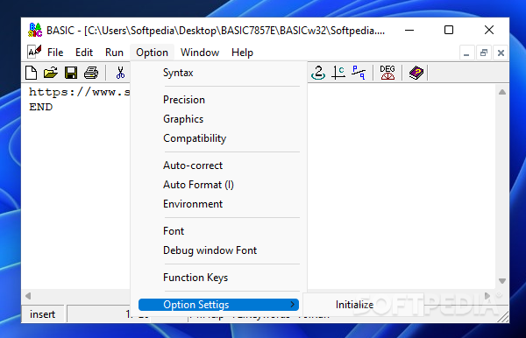Viewport: 526px width, 338px height.
Task: Minimize the BASIC main window
Action: 409,30
